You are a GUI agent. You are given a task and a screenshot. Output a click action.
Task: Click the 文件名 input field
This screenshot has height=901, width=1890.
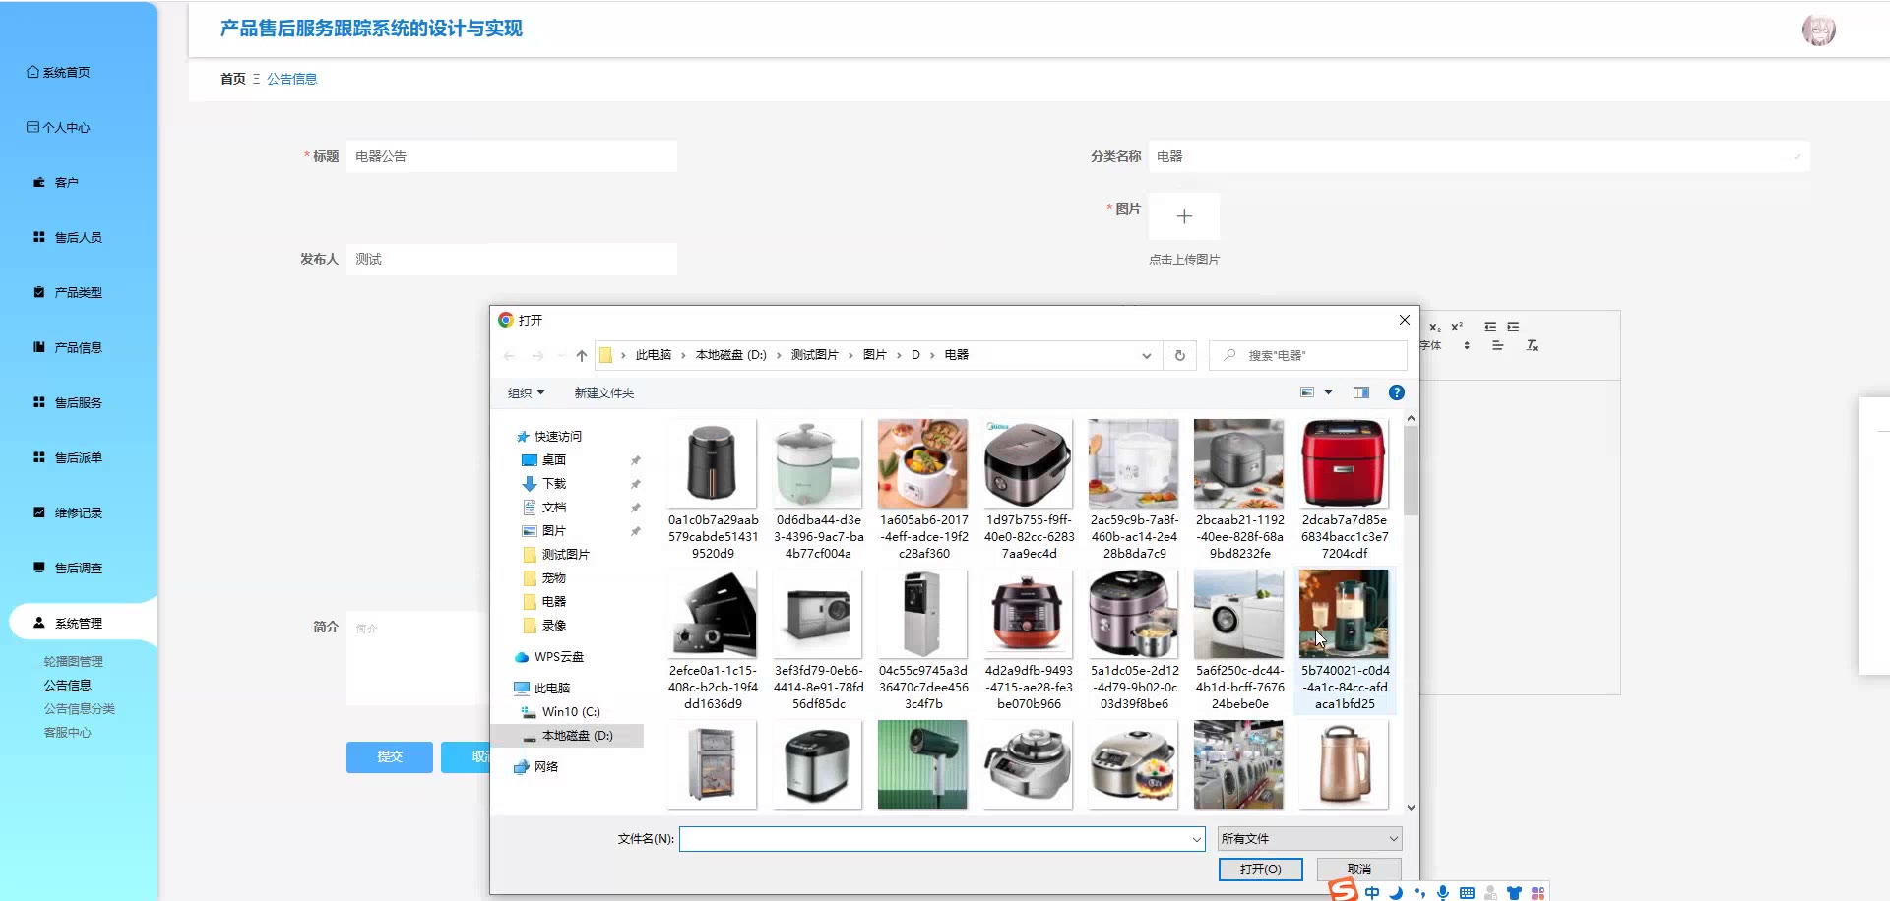point(941,839)
